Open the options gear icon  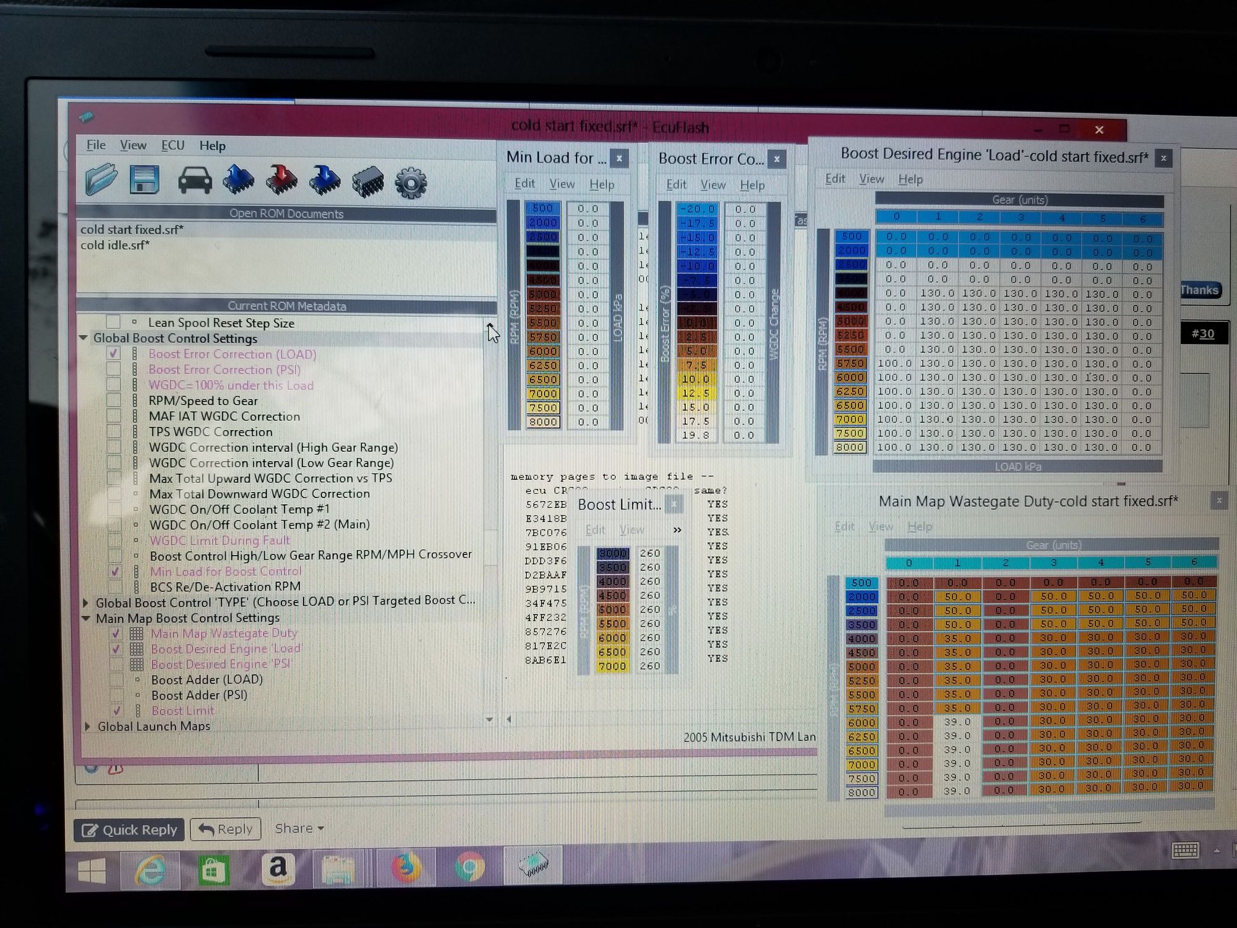coord(411,183)
